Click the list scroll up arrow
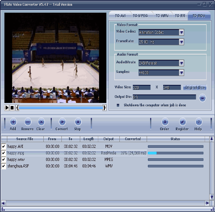The image size is (215, 212). pos(212,139)
